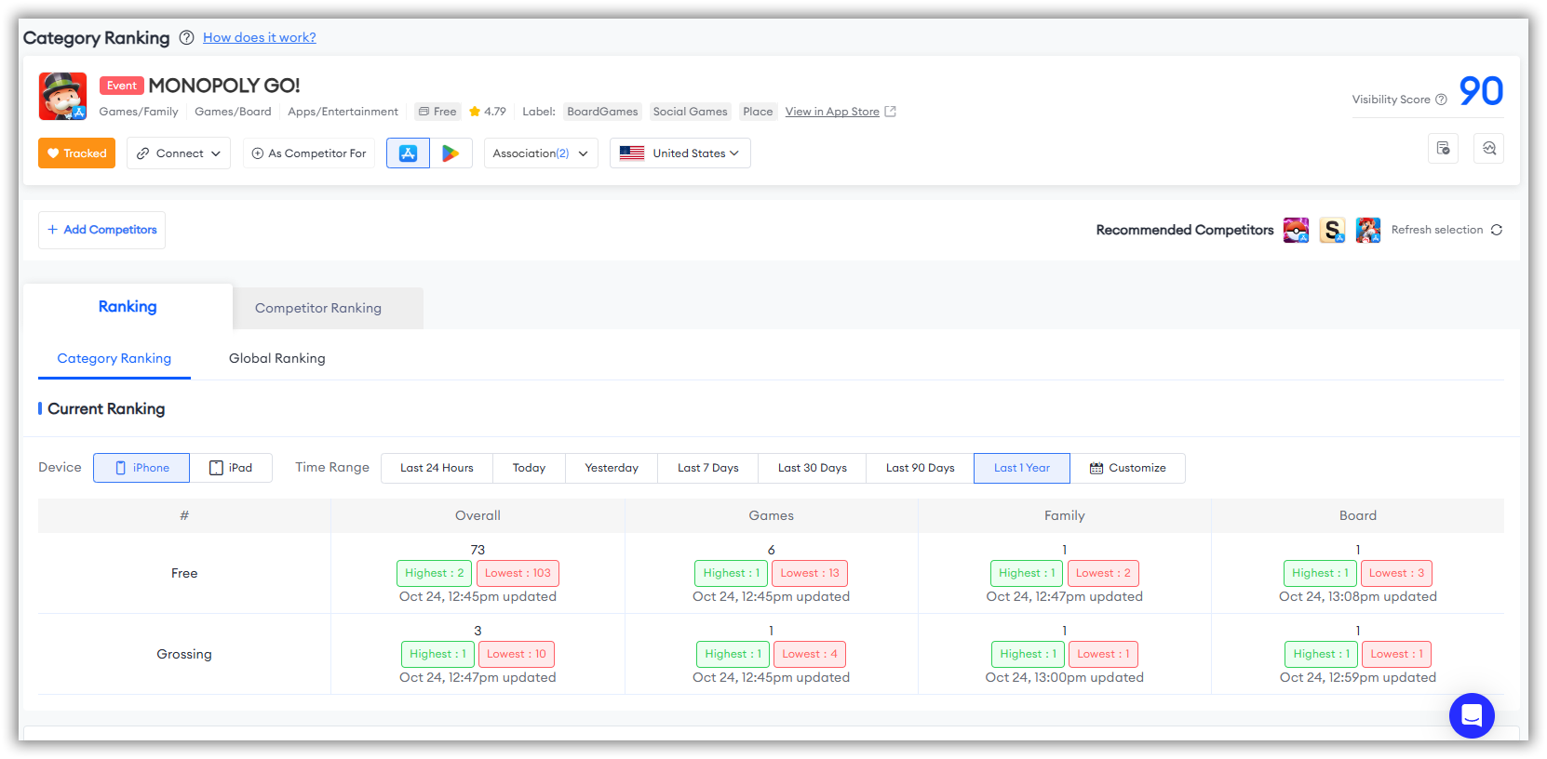Click the Grossing Overall 'Lowest : 10' badge

(x=517, y=655)
